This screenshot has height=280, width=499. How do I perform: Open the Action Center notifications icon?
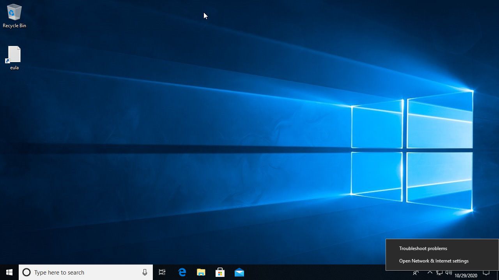tap(486, 272)
